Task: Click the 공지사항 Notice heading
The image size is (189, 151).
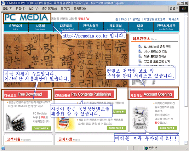Action: click(69, 139)
